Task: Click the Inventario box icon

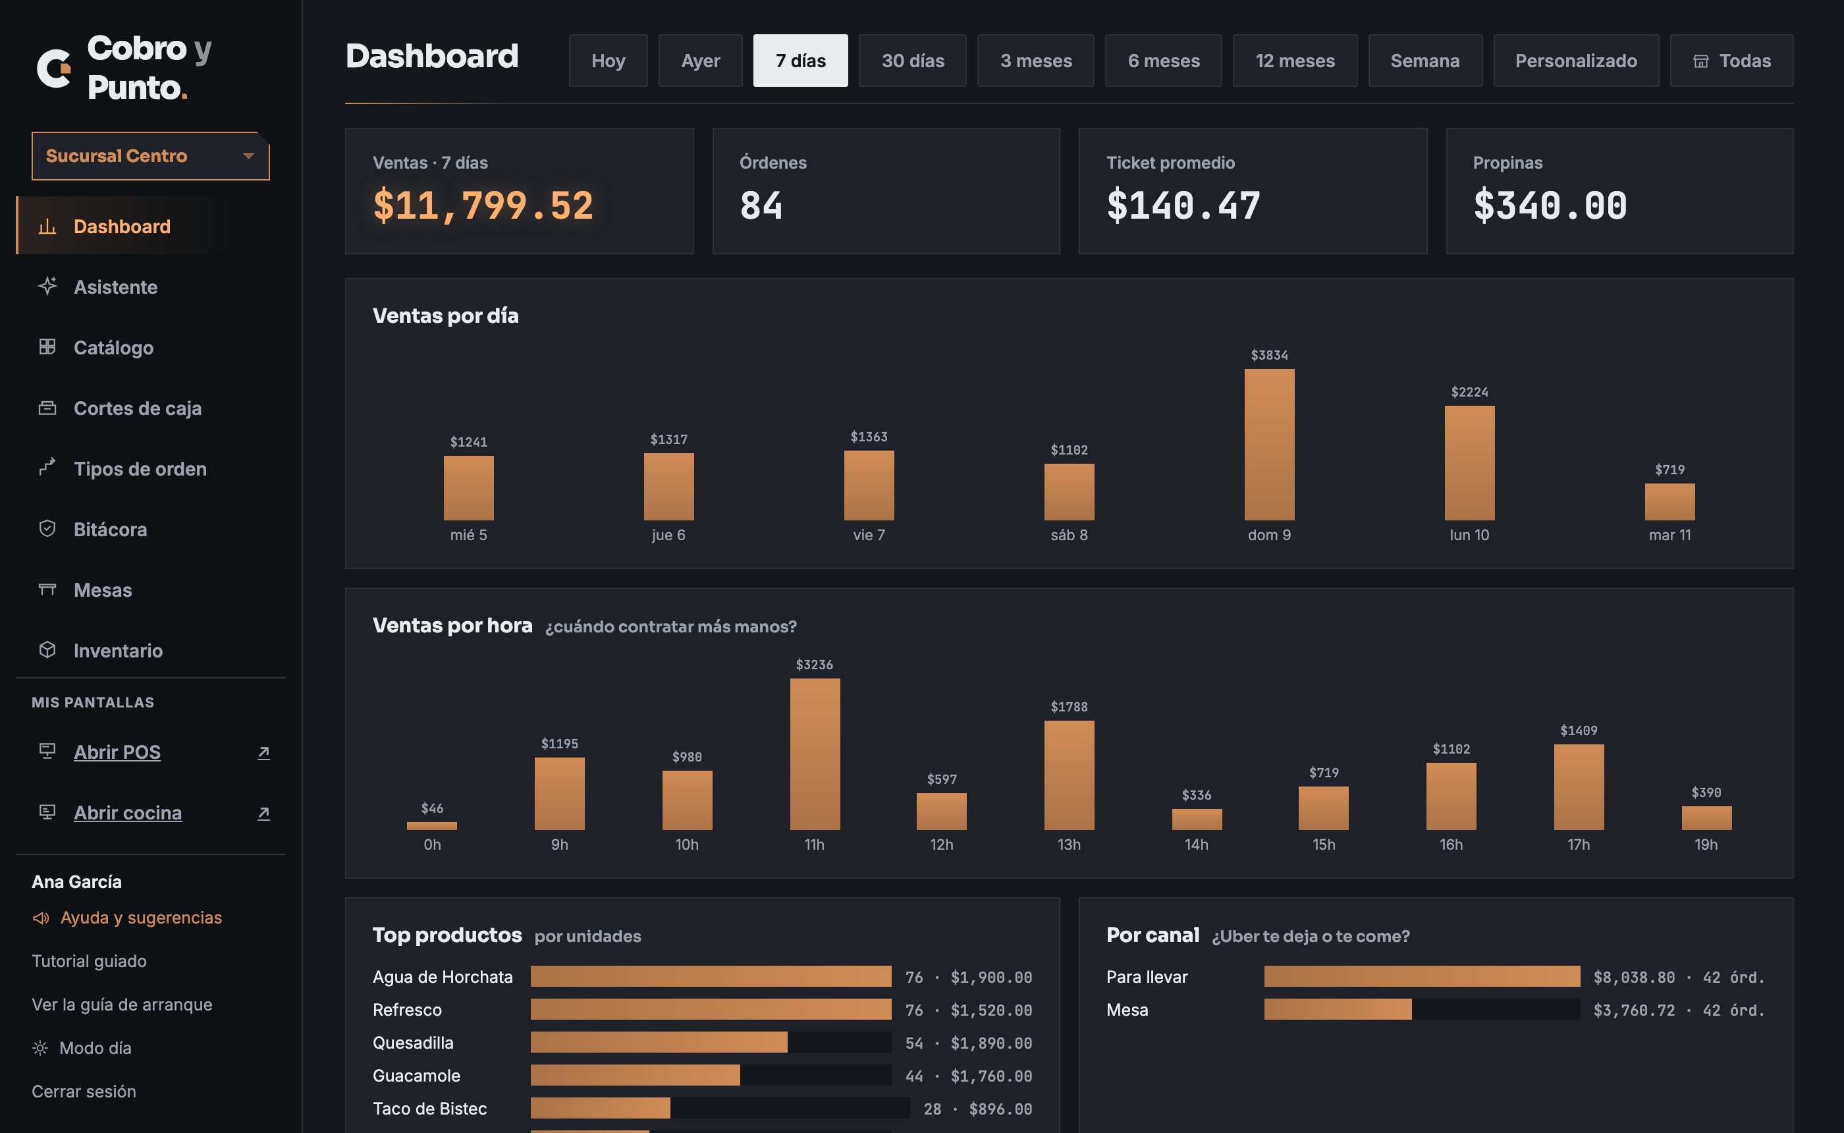Action: [x=47, y=649]
